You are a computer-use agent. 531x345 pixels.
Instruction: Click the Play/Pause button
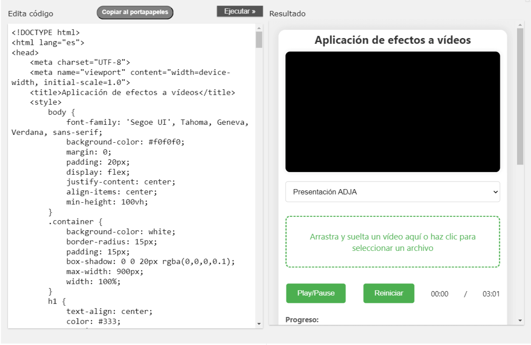(316, 293)
